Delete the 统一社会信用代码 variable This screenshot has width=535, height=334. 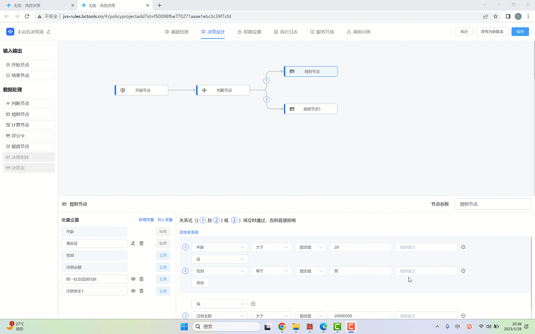coord(141,279)
